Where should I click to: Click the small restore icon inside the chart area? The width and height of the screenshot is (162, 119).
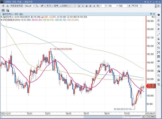[x=153, y=17]
